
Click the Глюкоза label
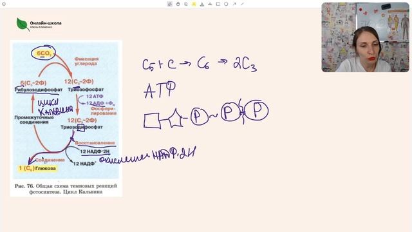click(x=46, y=168)
